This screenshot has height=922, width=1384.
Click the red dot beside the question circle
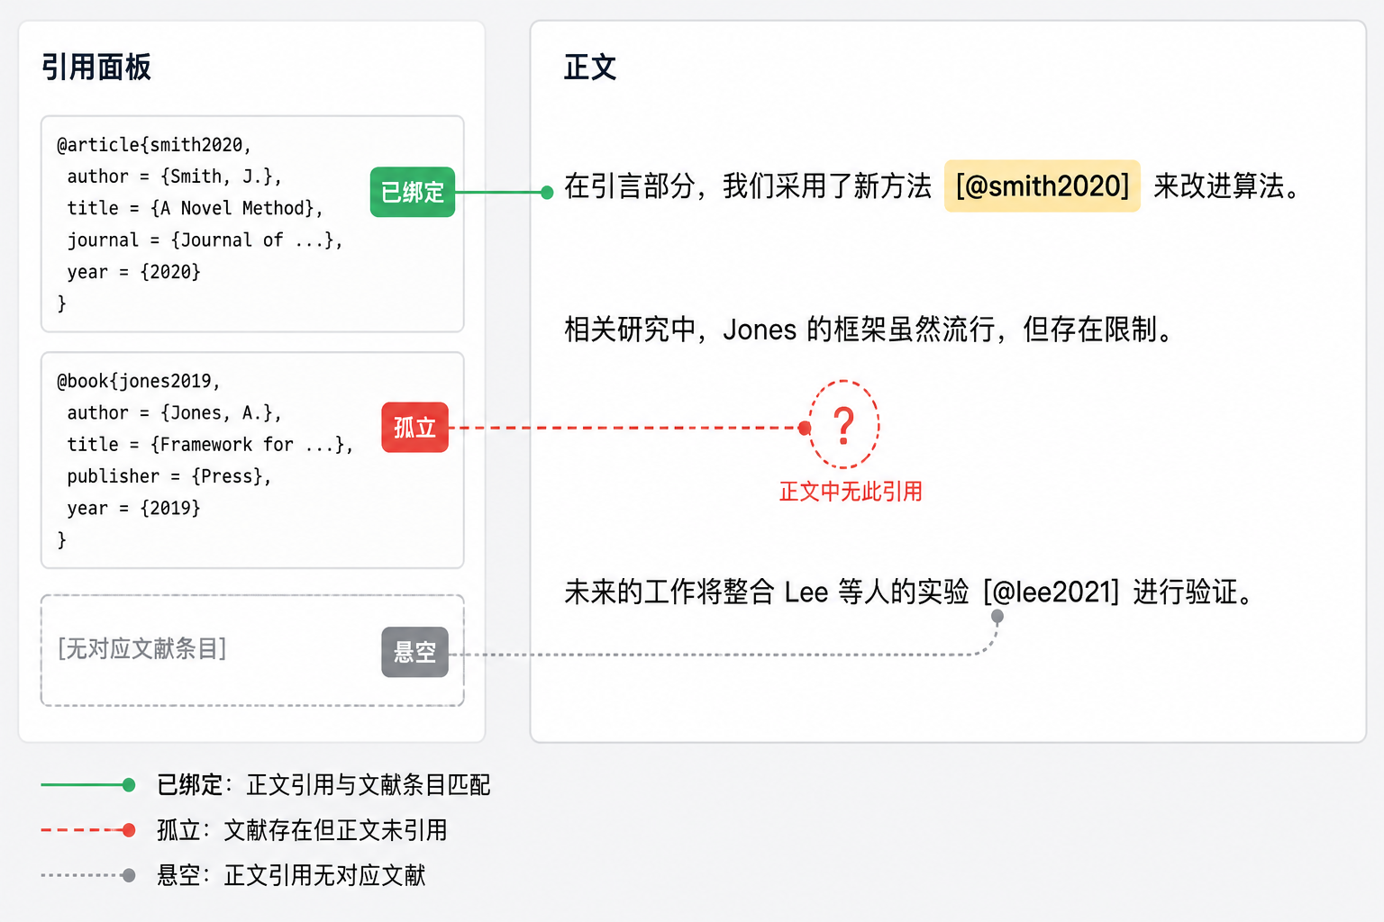point(805,428)
